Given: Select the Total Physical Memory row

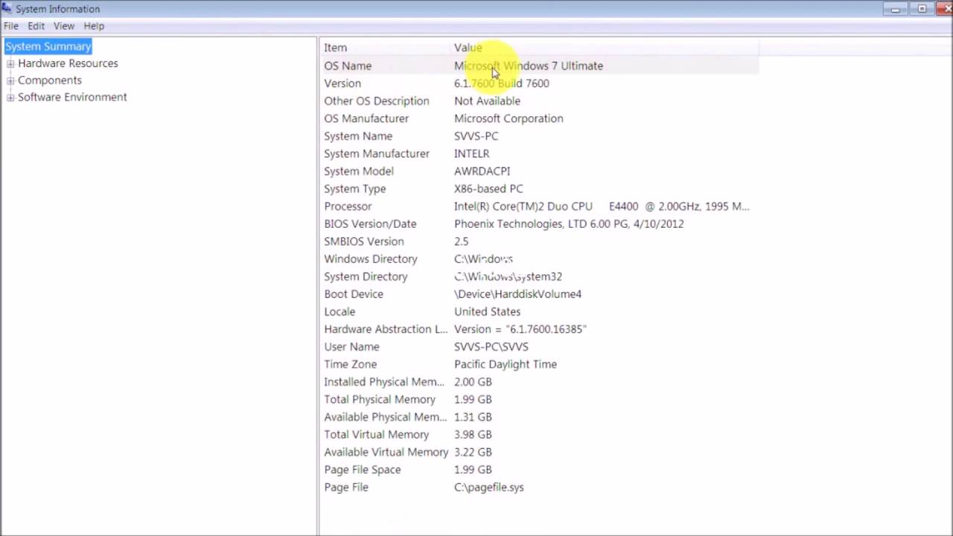Looking at the screenshot, I should tap(540, 400).
